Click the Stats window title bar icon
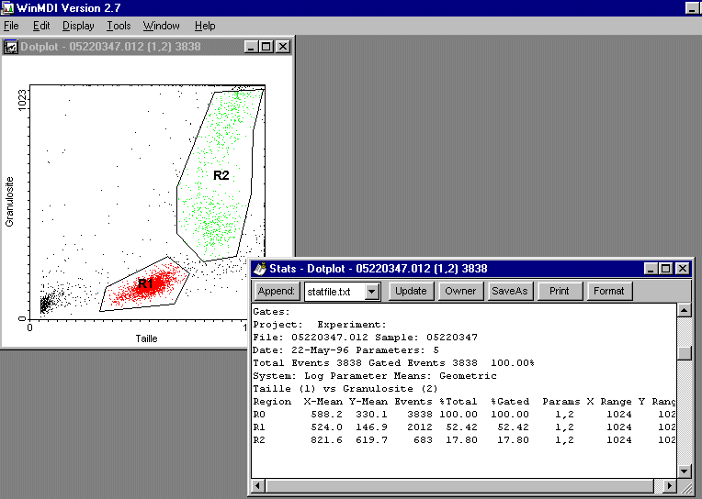Image resolution: width=702 pixels, height=499 pixels. 261,269
